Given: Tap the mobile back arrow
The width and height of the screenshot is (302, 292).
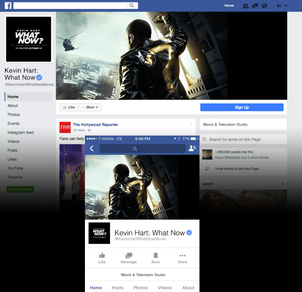Looking at the screenshot, I should pyautogui.click(x=92, y=149).
